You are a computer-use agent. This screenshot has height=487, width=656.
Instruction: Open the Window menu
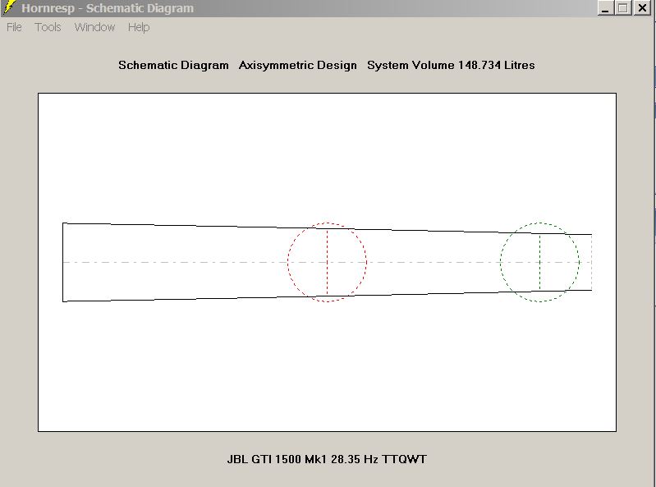point(94,27)
